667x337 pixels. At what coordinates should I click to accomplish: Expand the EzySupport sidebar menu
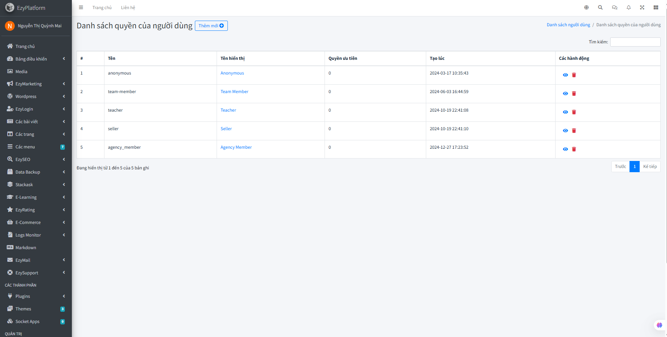tap(36, 273)
